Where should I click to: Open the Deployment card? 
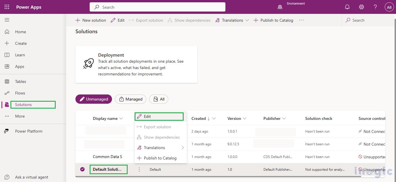pyautogui.click(x=136, y=64)
